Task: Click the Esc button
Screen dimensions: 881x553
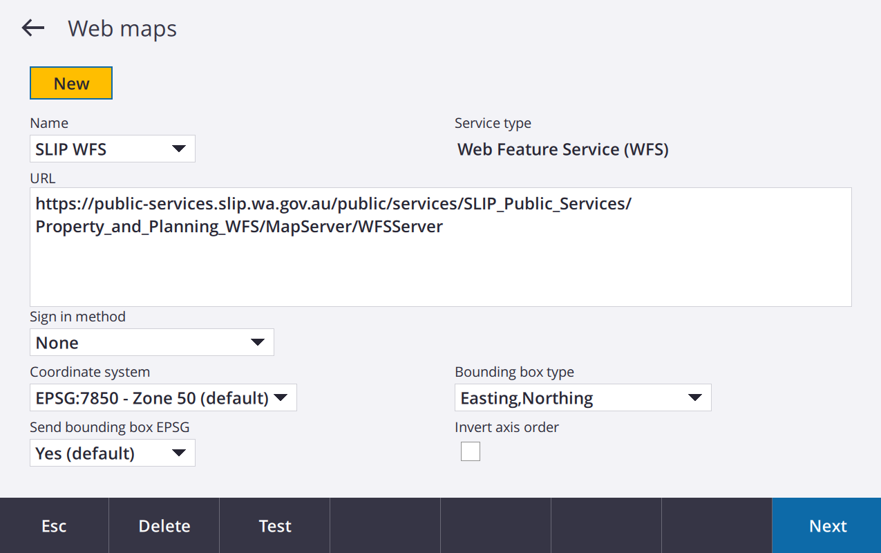Action: (54, 526)
